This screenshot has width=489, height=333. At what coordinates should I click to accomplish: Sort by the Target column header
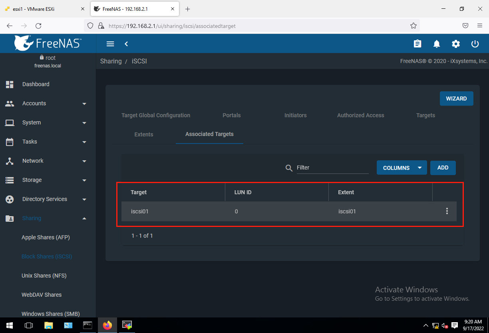pos(139,192)
